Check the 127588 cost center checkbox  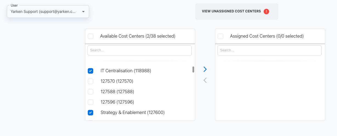click(90, 92)
